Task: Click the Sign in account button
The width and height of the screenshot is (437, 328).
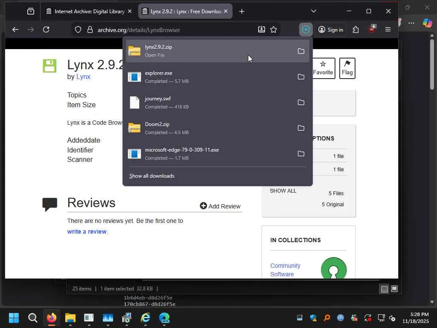Action: click(331, 29)
